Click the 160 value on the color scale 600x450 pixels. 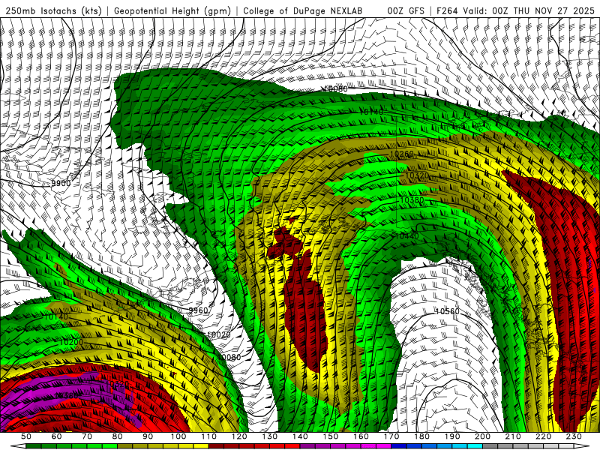361,436
